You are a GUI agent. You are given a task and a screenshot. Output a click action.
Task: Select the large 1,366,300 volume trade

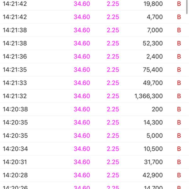coord(148,96)
